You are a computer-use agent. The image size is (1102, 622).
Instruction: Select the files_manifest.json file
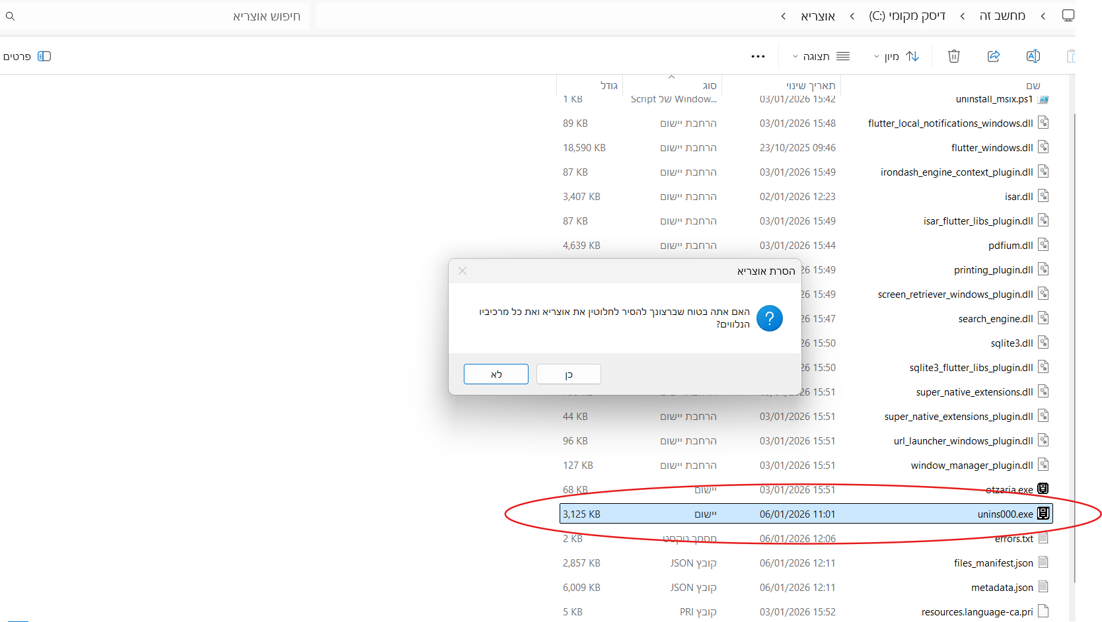[993, 563]
